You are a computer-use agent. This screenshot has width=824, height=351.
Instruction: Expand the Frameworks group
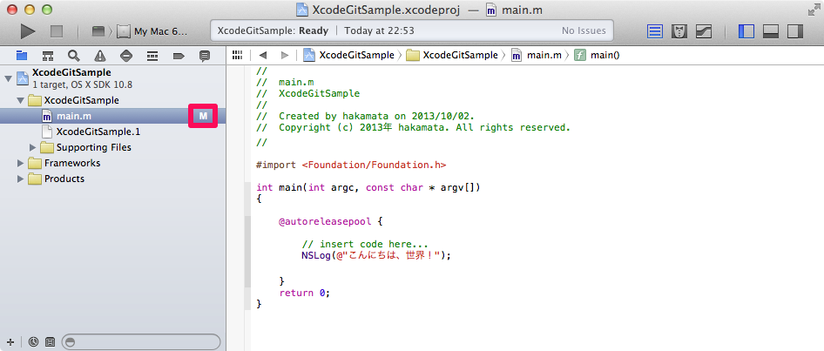21,163
